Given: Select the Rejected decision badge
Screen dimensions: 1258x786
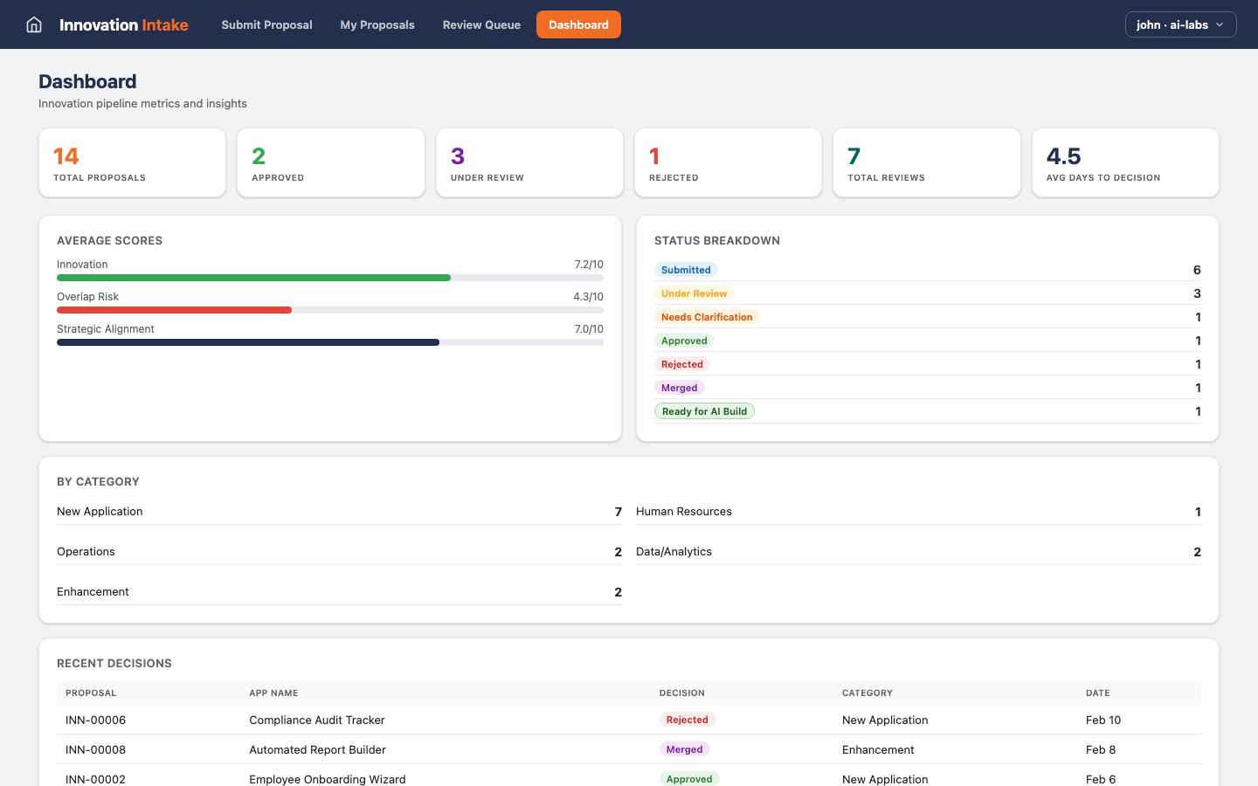Looking at the screenshot, I should tap(688, 720).
